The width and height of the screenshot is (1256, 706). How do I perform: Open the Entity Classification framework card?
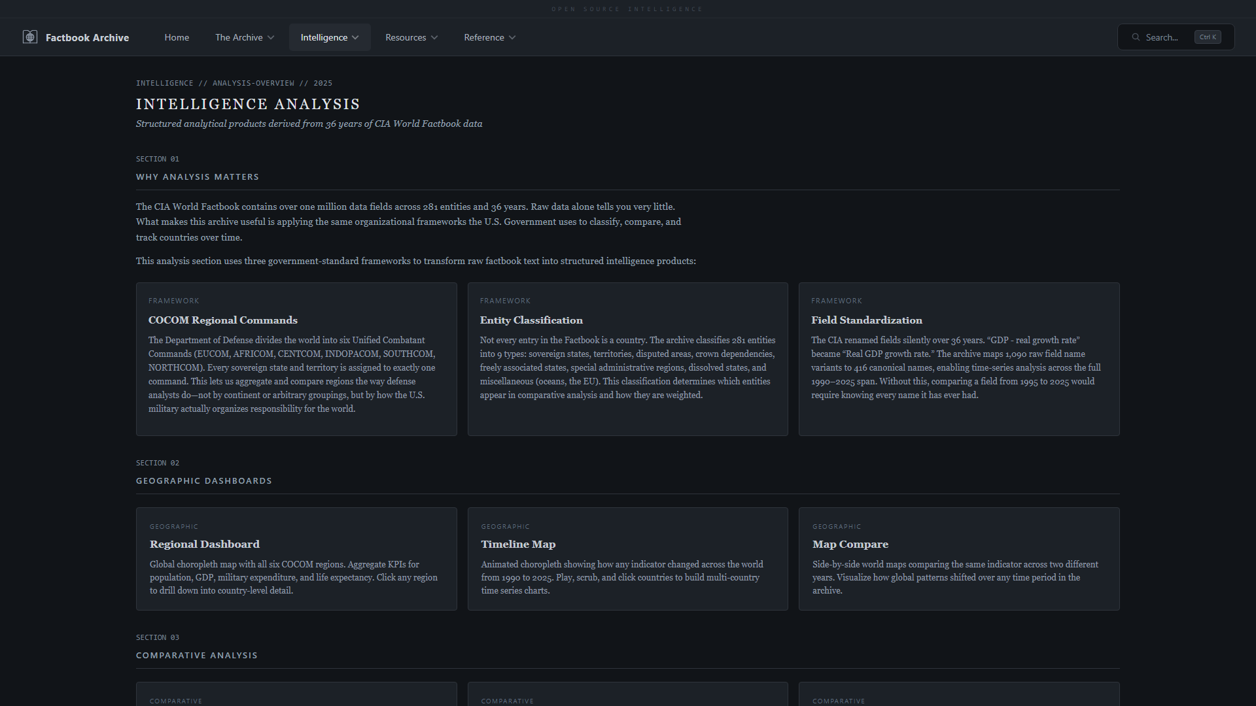(627, 359)
